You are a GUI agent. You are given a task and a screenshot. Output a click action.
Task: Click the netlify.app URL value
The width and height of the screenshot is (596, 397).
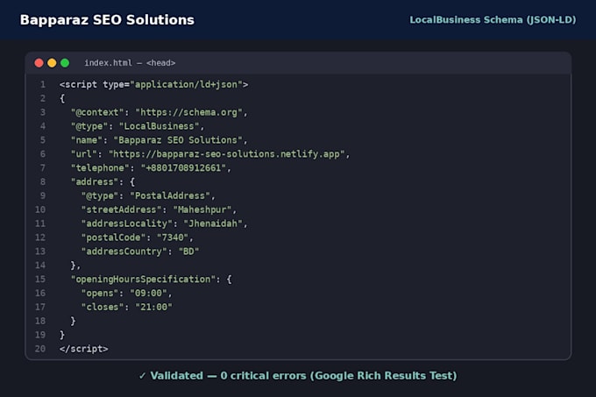click(226, 154)
